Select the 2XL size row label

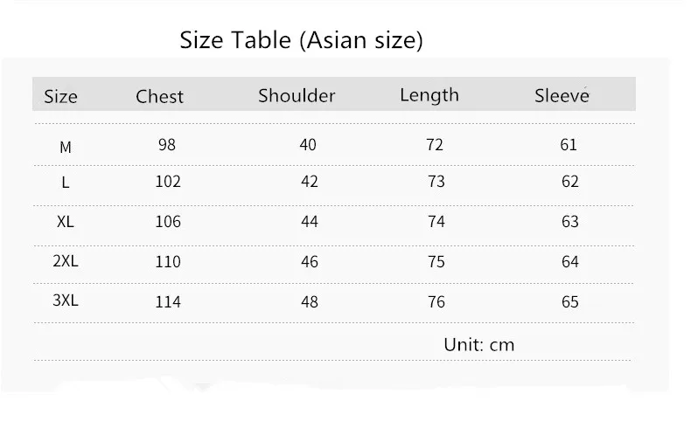(x=66, y=261)
